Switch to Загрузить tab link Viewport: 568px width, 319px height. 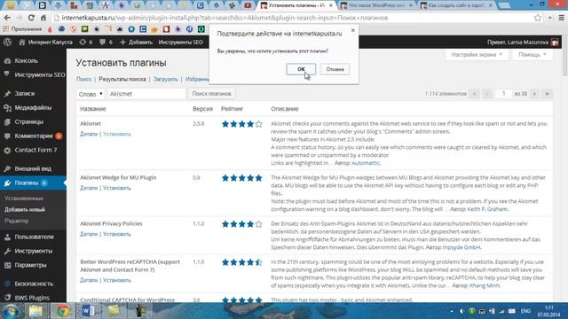click(165, 79)
